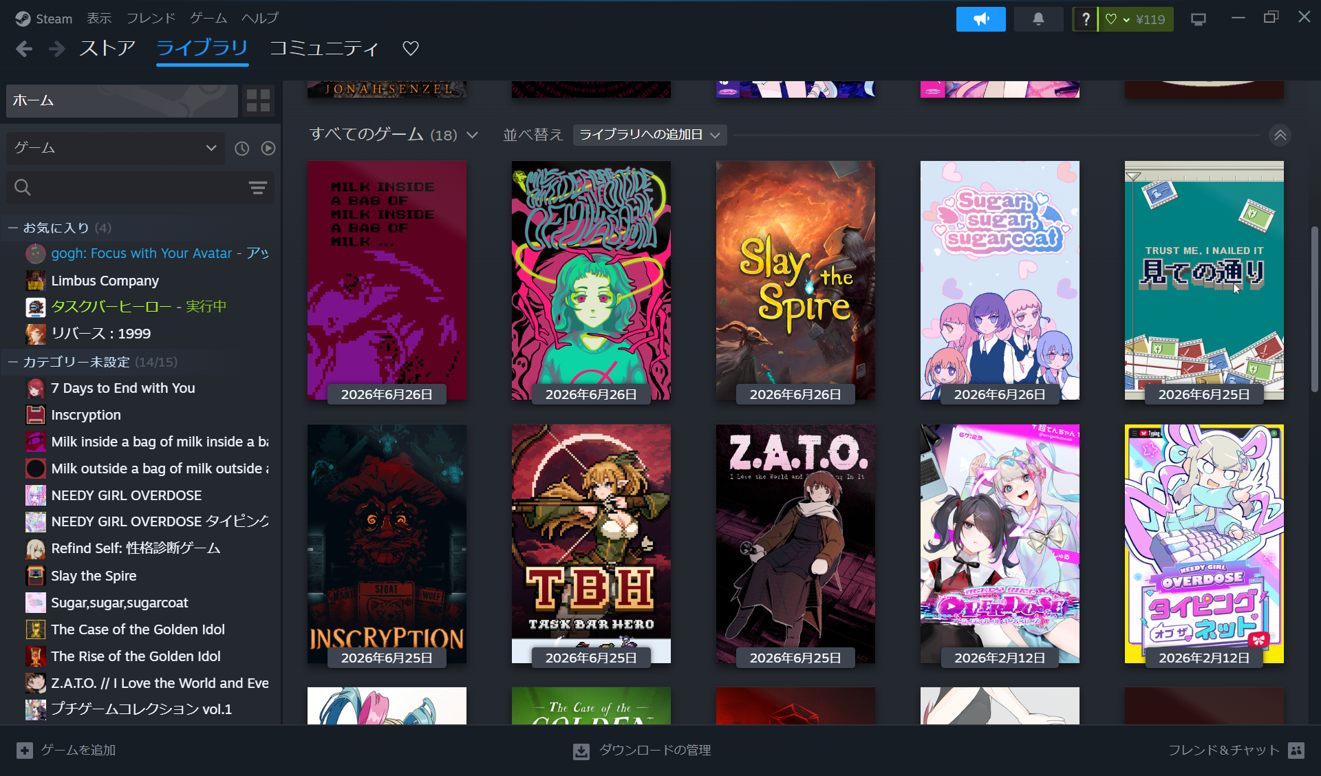Open advanced filter options icon
Screen dimensions: 1321x776
[x=258, y=187]
